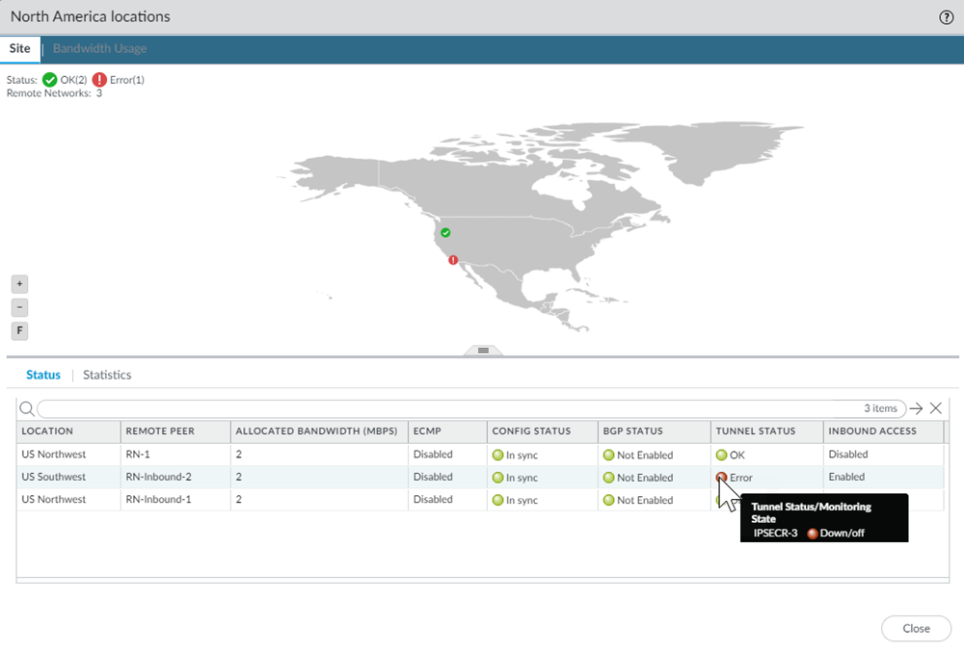Open the Statistics tab
The image size is (964, 652).
(106, 375)
